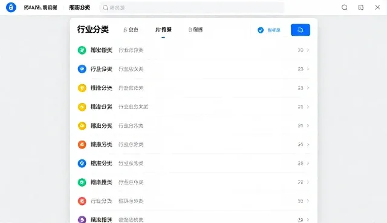Screen dimensions: 387x223
Task: Expand the bold 行业分类 row via its chevron
Action: point(308,69)
